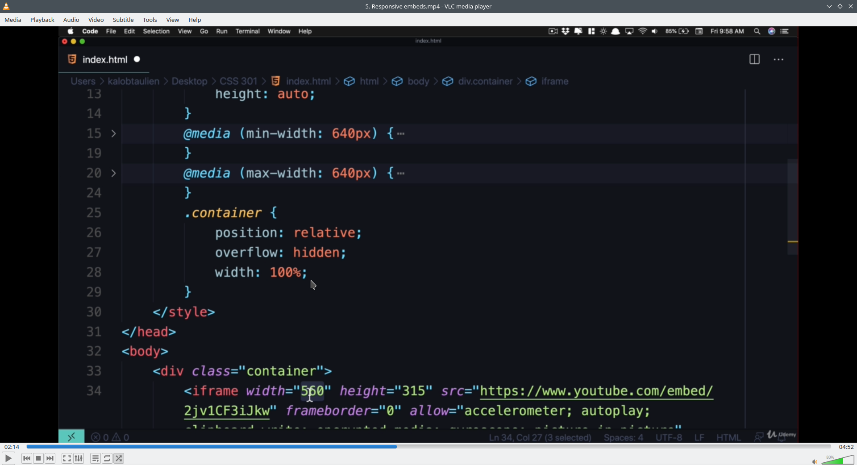This screenshot has height=465, width=857.
Task: Open the Apple menu in the video
Action: [x=71, y=31]
